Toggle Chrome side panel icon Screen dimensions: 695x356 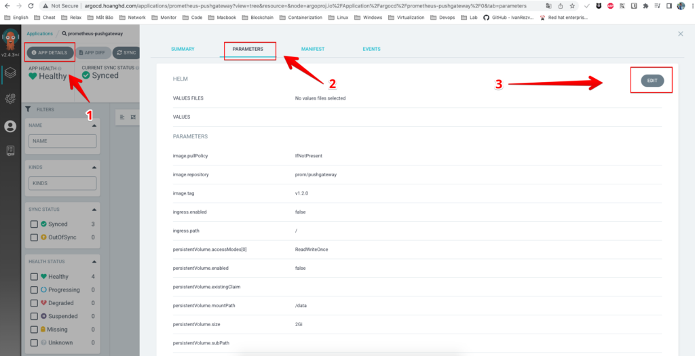[x=669, y=6]
